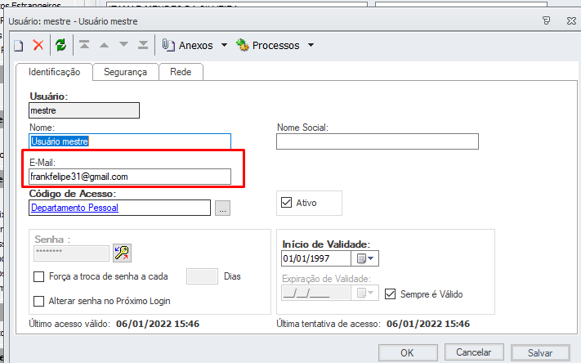Click the new record page icon
581x363 pixels.
click(19, 46)
